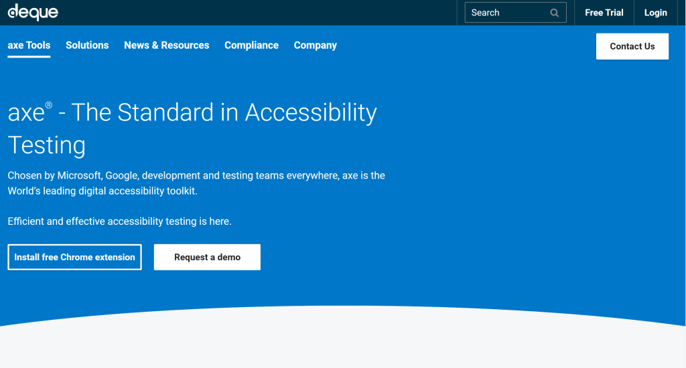Expand the Company navigation menu
This screenshot has width=686, height=368.
coord(316,45)
